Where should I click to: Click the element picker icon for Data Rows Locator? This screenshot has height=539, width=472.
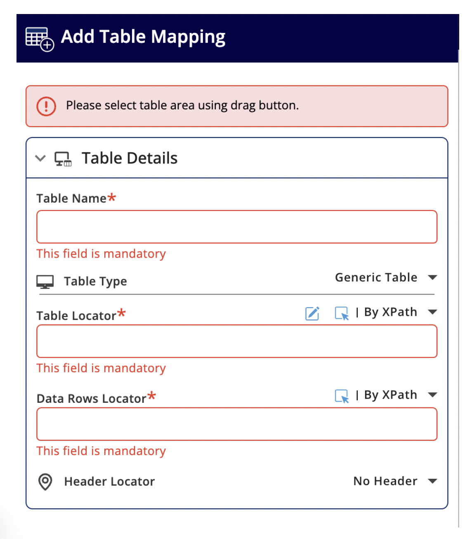pos(342,396)
